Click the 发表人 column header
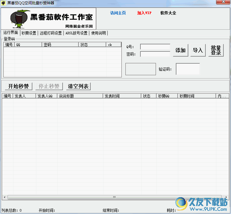 [x=24, y=96]
